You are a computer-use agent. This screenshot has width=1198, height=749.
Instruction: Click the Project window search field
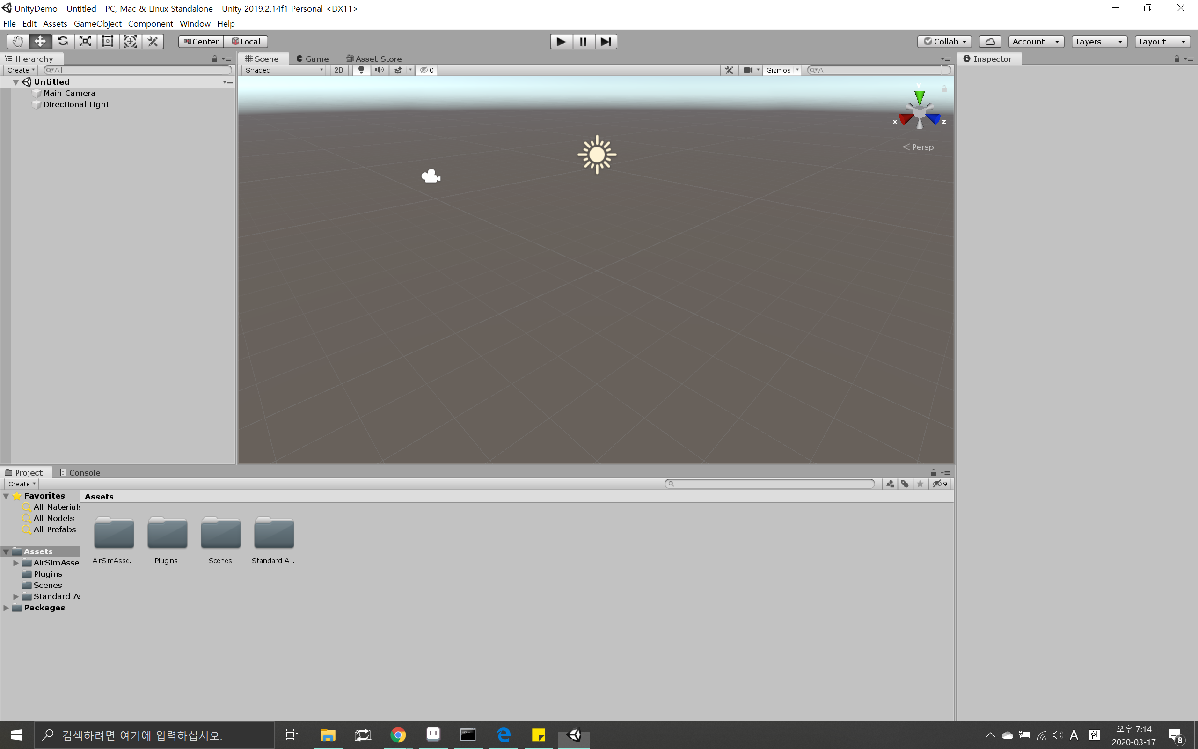770,484
